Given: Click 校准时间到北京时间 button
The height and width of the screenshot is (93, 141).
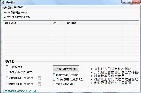Looking at the screenshot, I should click(66, 69).
